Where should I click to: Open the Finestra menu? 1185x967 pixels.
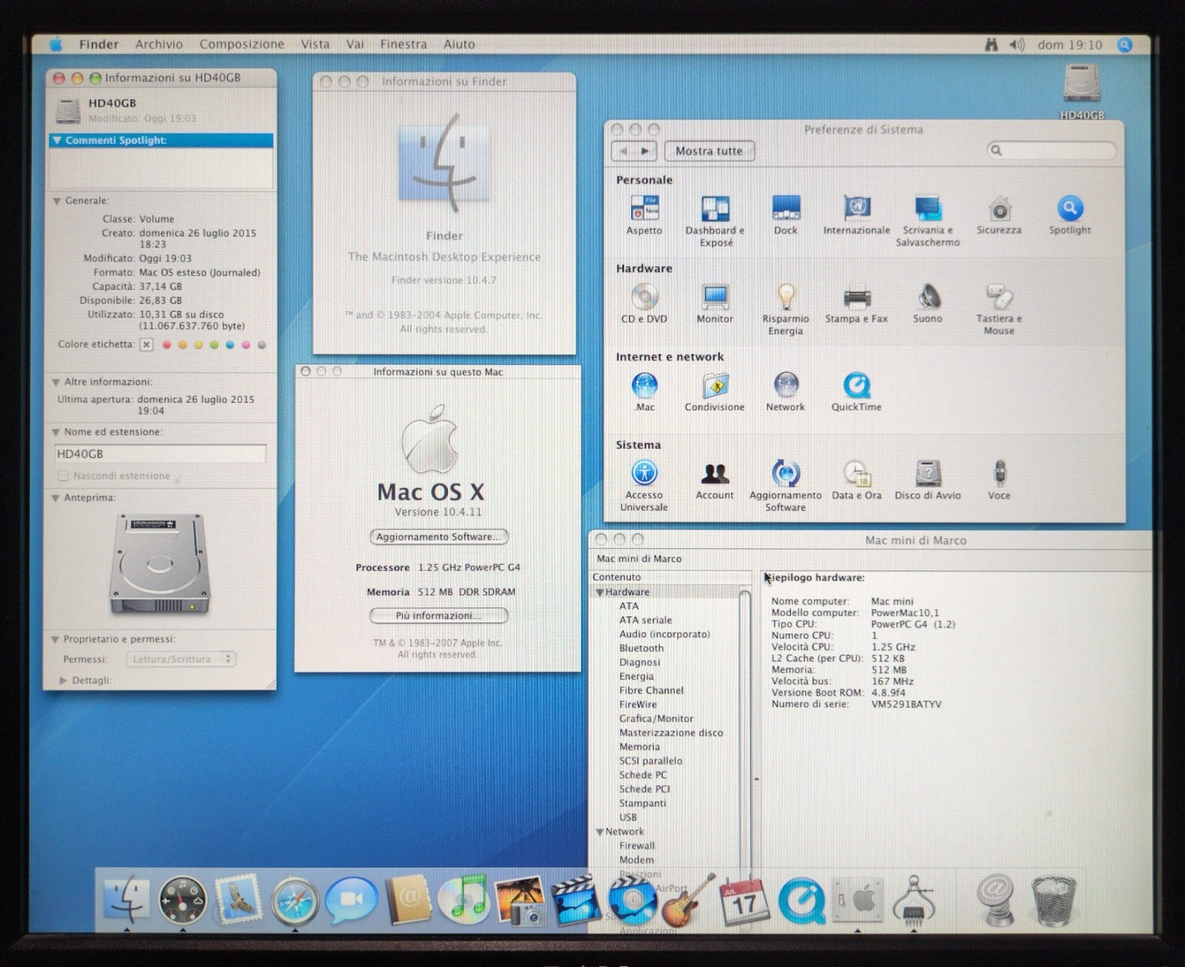[404, 44]
